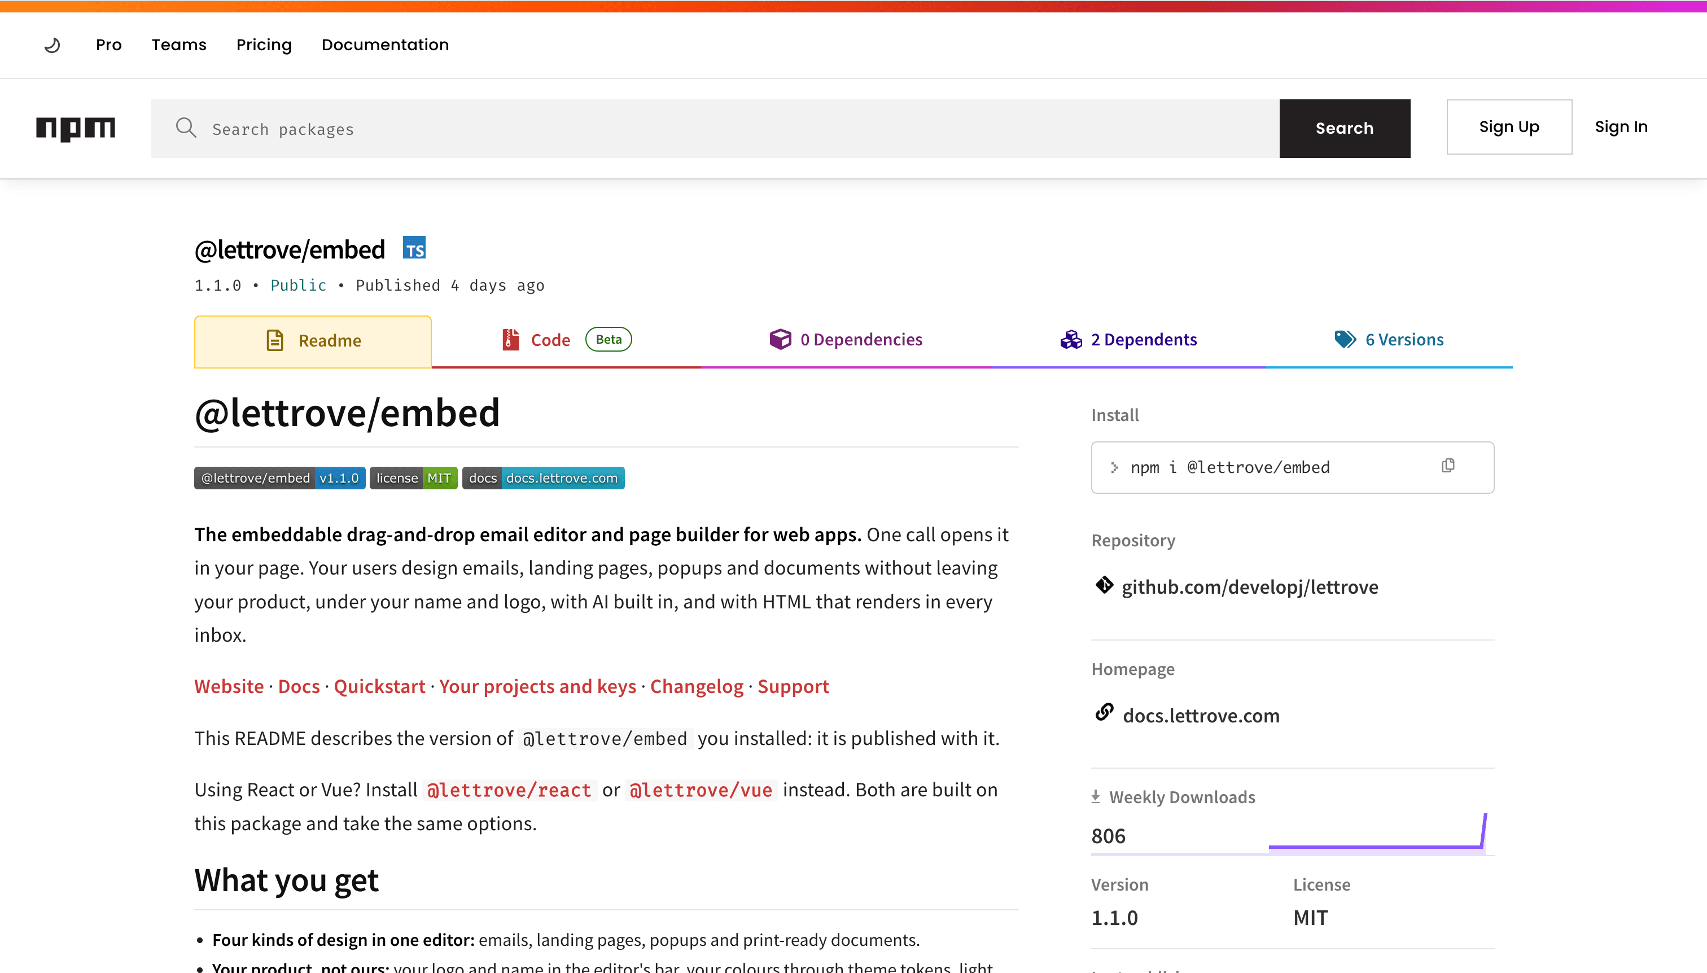Open Your projects and keys link

coord(537,686)
